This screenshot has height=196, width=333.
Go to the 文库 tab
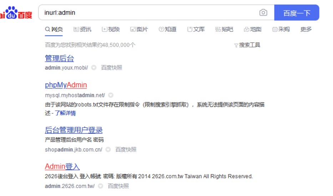pos(196,29)
